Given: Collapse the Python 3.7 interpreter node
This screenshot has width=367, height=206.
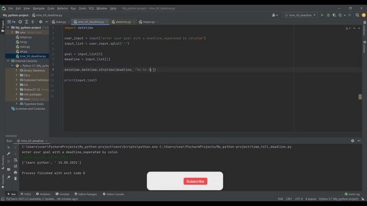Looking at the screenshot, I should [x=12, y=66].
